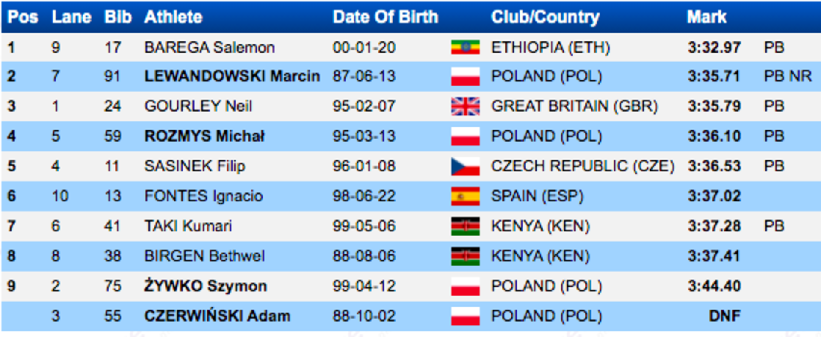The height and width of the screenshot is (337, 821).
Task: Select BAREGA Salemon's name
Action: 210,47
